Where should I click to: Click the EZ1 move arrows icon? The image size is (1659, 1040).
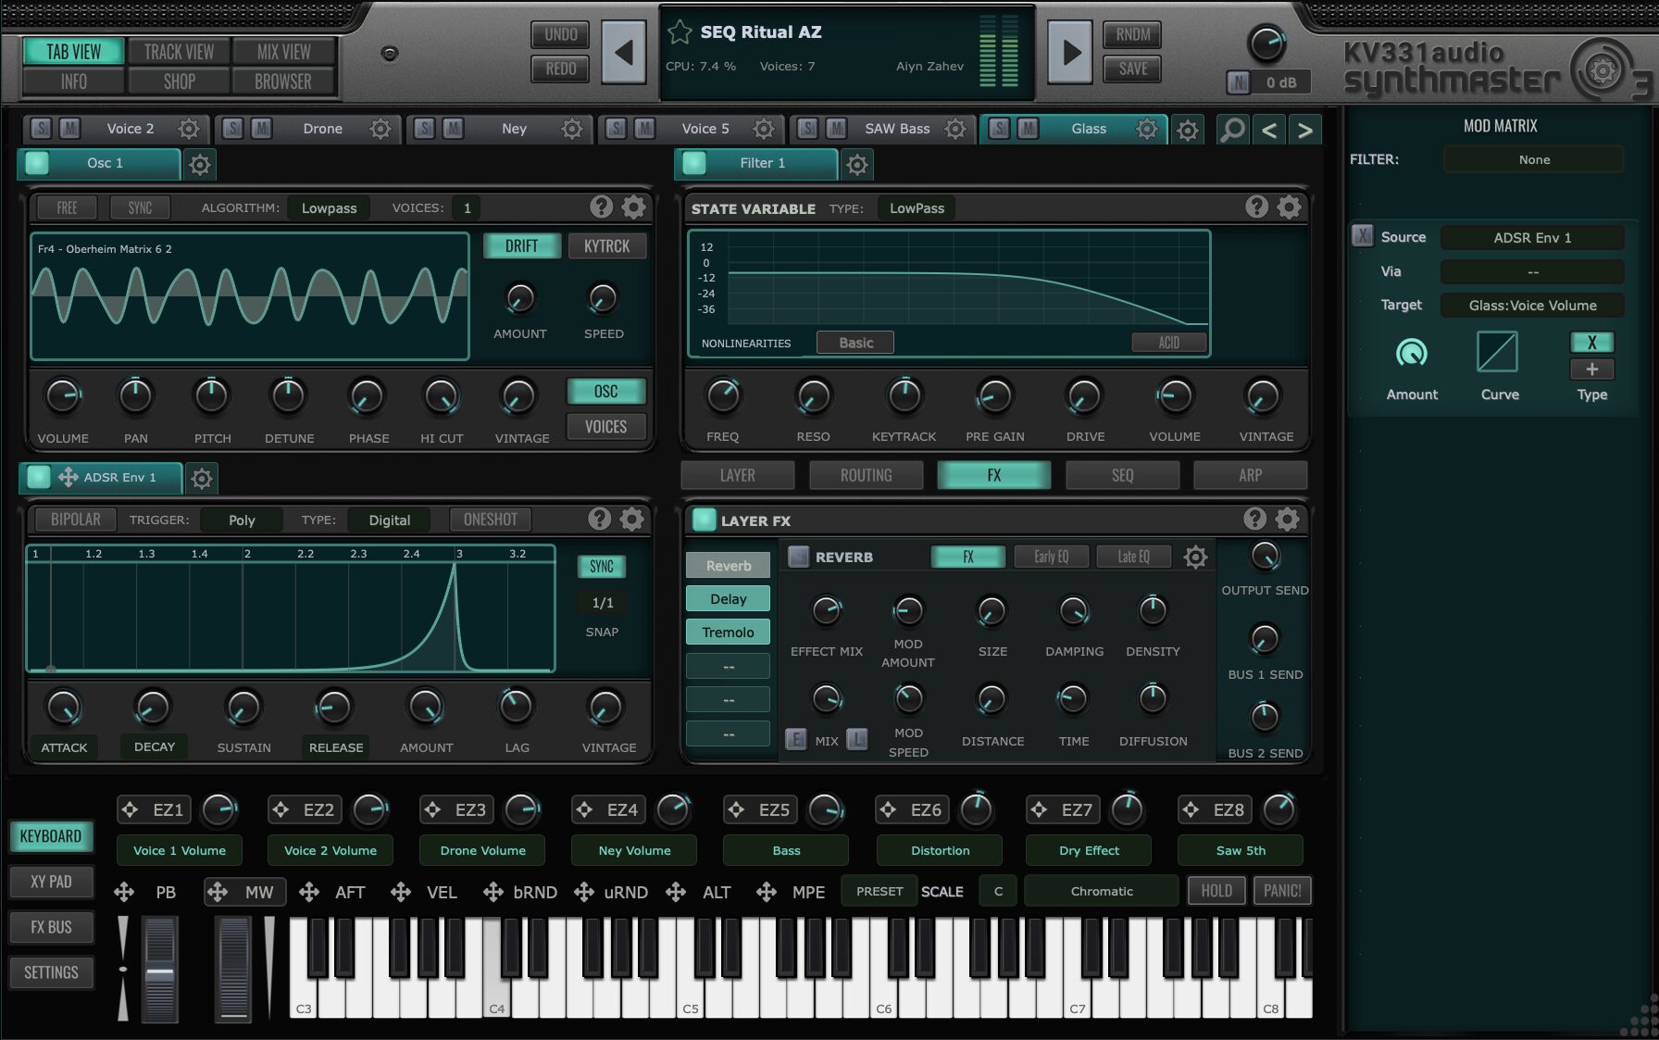coord(131,809)
